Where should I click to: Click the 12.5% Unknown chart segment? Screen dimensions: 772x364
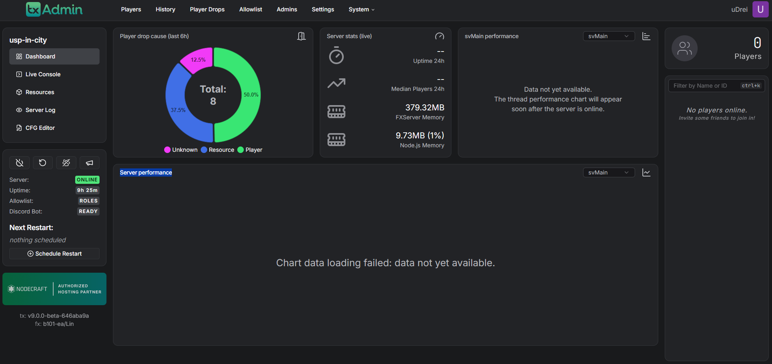coord(198,60)
